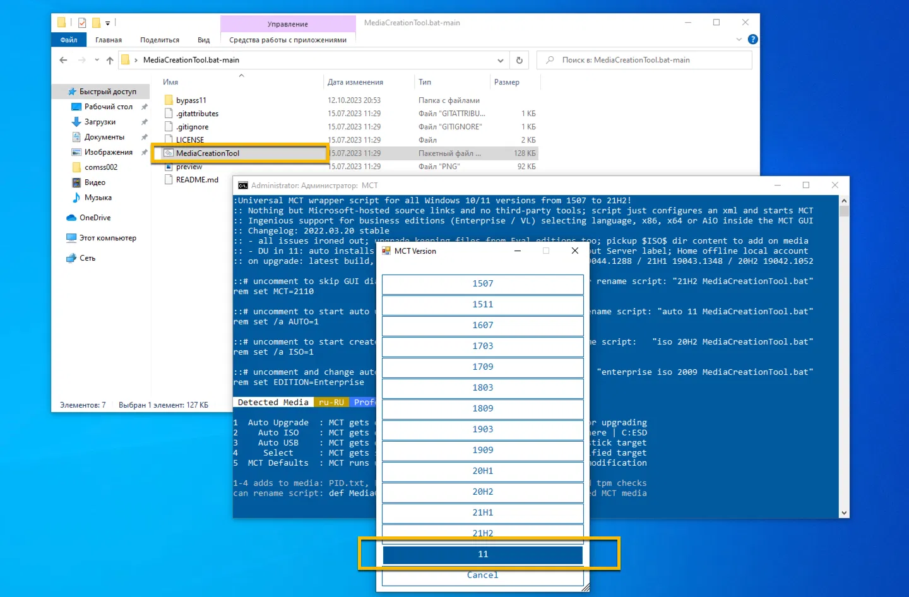
Task: Click the Музыка note icon
Action: pyautogui.click(x=76, y=198)
